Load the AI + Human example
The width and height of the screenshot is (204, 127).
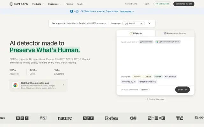(170, 77)
